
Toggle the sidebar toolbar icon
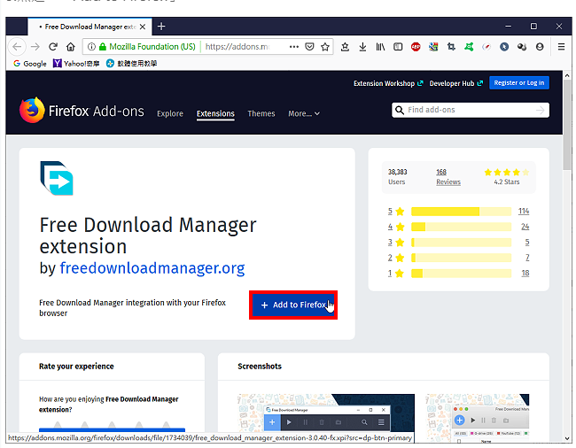click(x=398, y=47)
